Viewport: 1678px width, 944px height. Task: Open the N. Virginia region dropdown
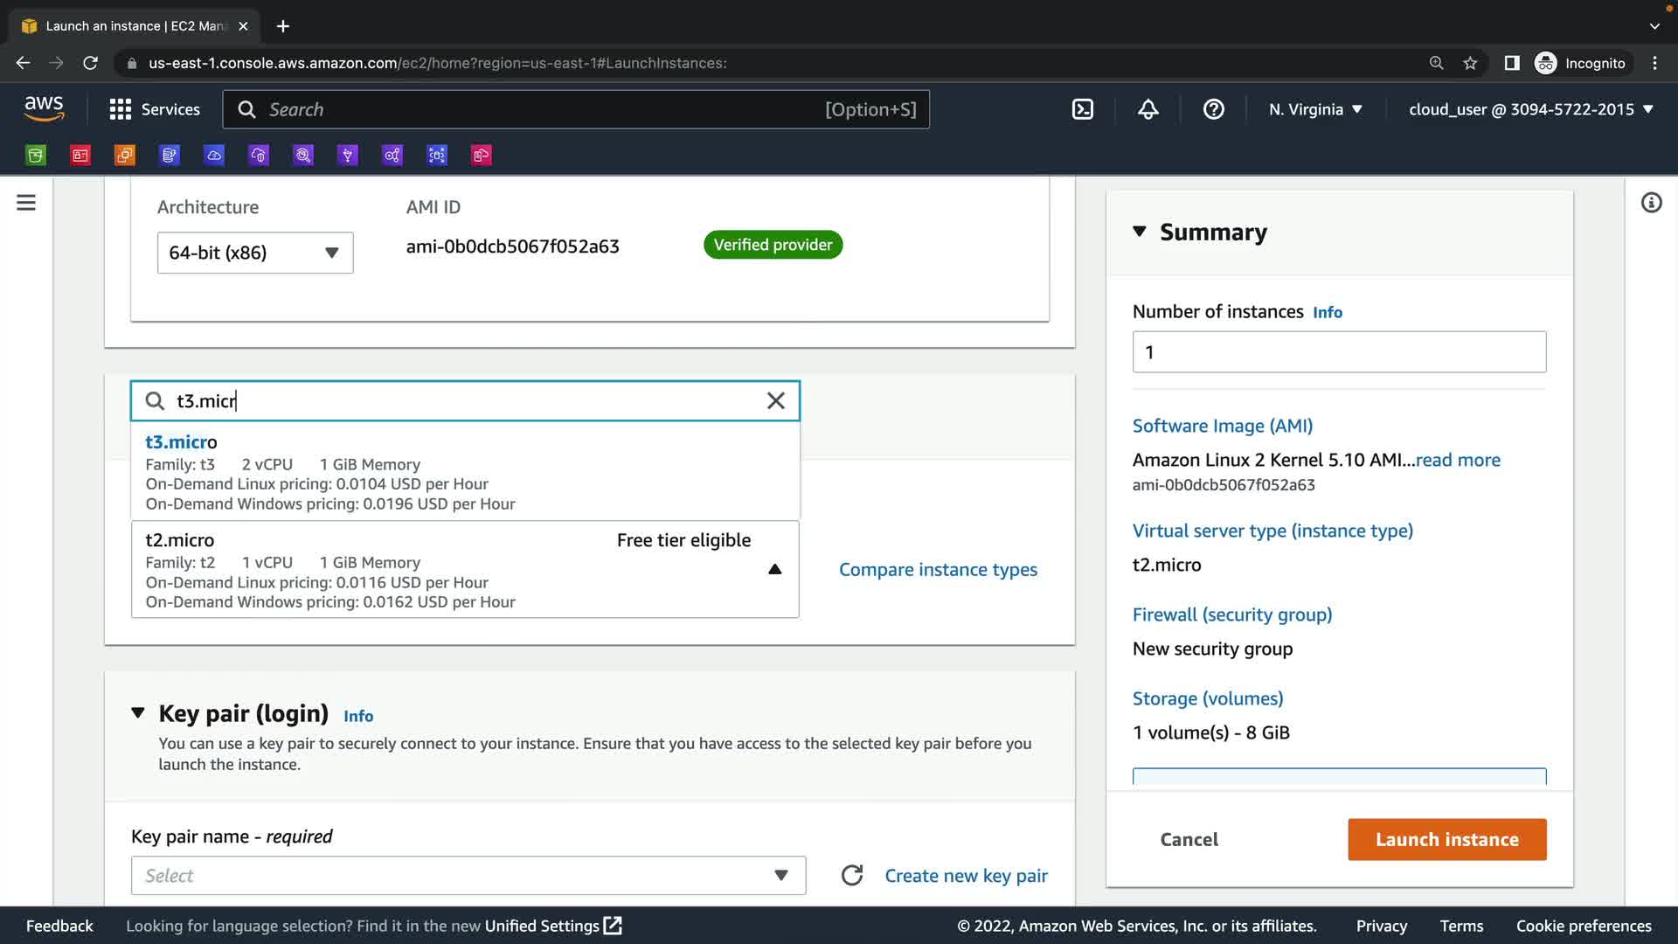[1315, 109]
